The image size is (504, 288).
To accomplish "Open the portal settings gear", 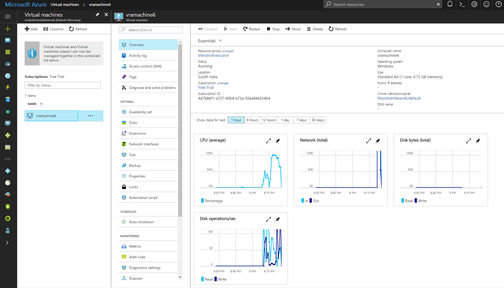I will (474, 4).
